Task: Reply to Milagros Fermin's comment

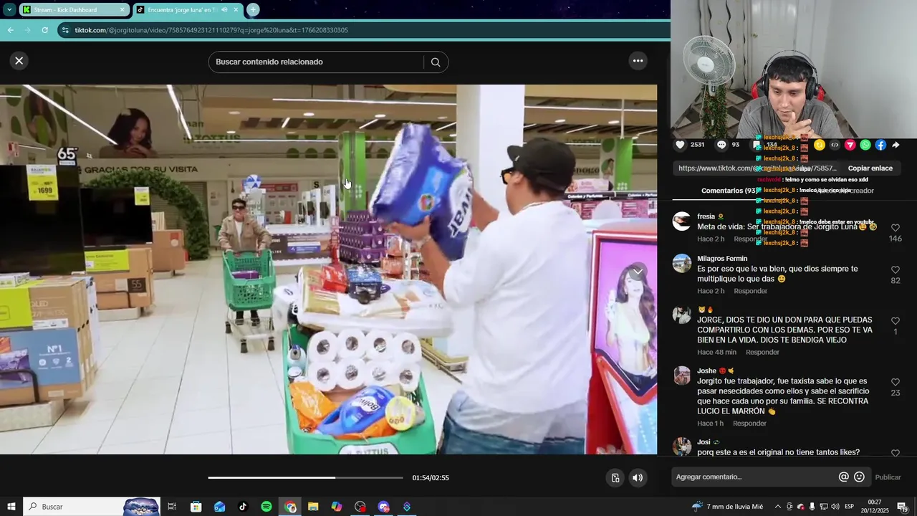Action: 750,291
